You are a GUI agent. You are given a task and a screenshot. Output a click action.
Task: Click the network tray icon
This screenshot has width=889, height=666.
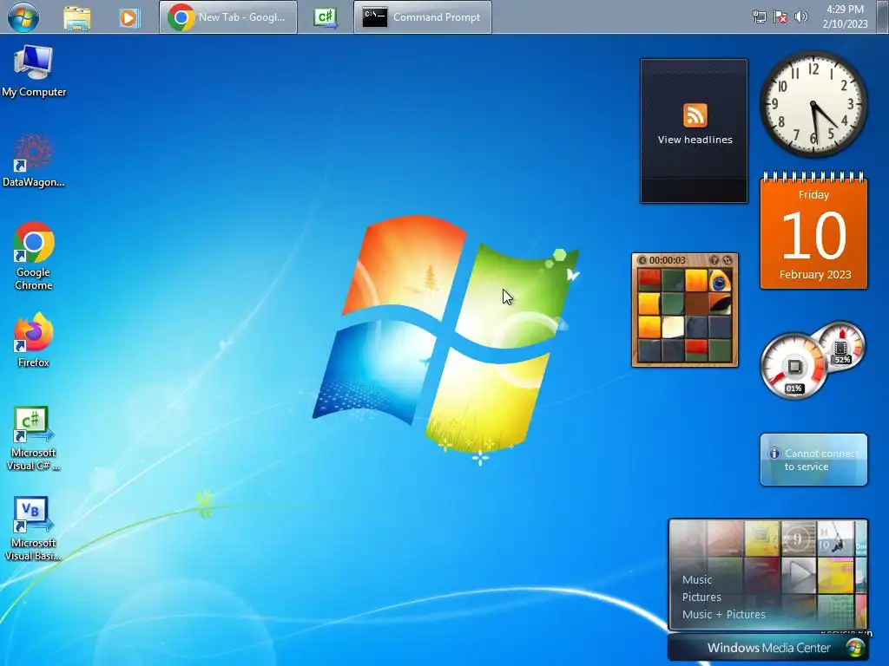point(759,17)
